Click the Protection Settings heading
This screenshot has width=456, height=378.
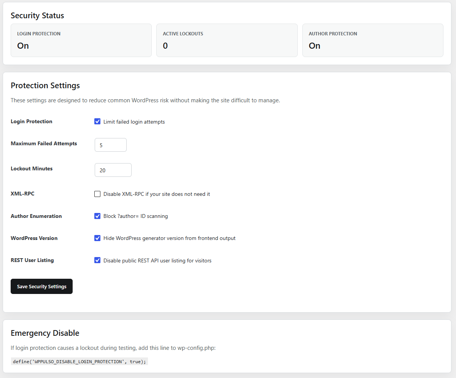(x=45, y=86)
